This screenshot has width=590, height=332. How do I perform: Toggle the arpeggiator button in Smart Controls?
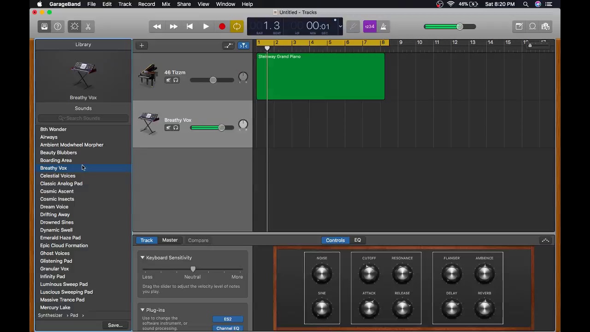point(545,240)
